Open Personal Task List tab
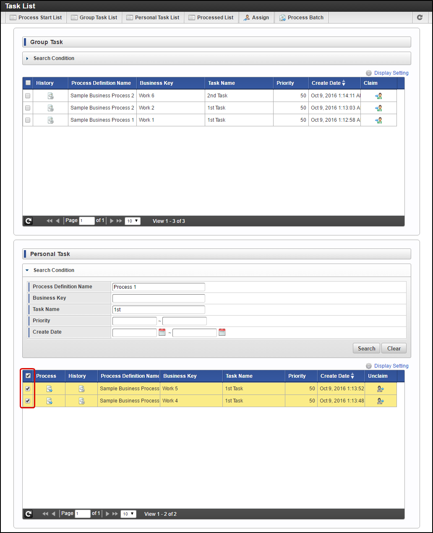The image size is (433, 533). coord(153,18)
